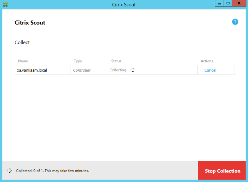Click the spinner next to Collecting status
Image resolution: width=248 pixels, height=182 pixels.
(132, 70)
